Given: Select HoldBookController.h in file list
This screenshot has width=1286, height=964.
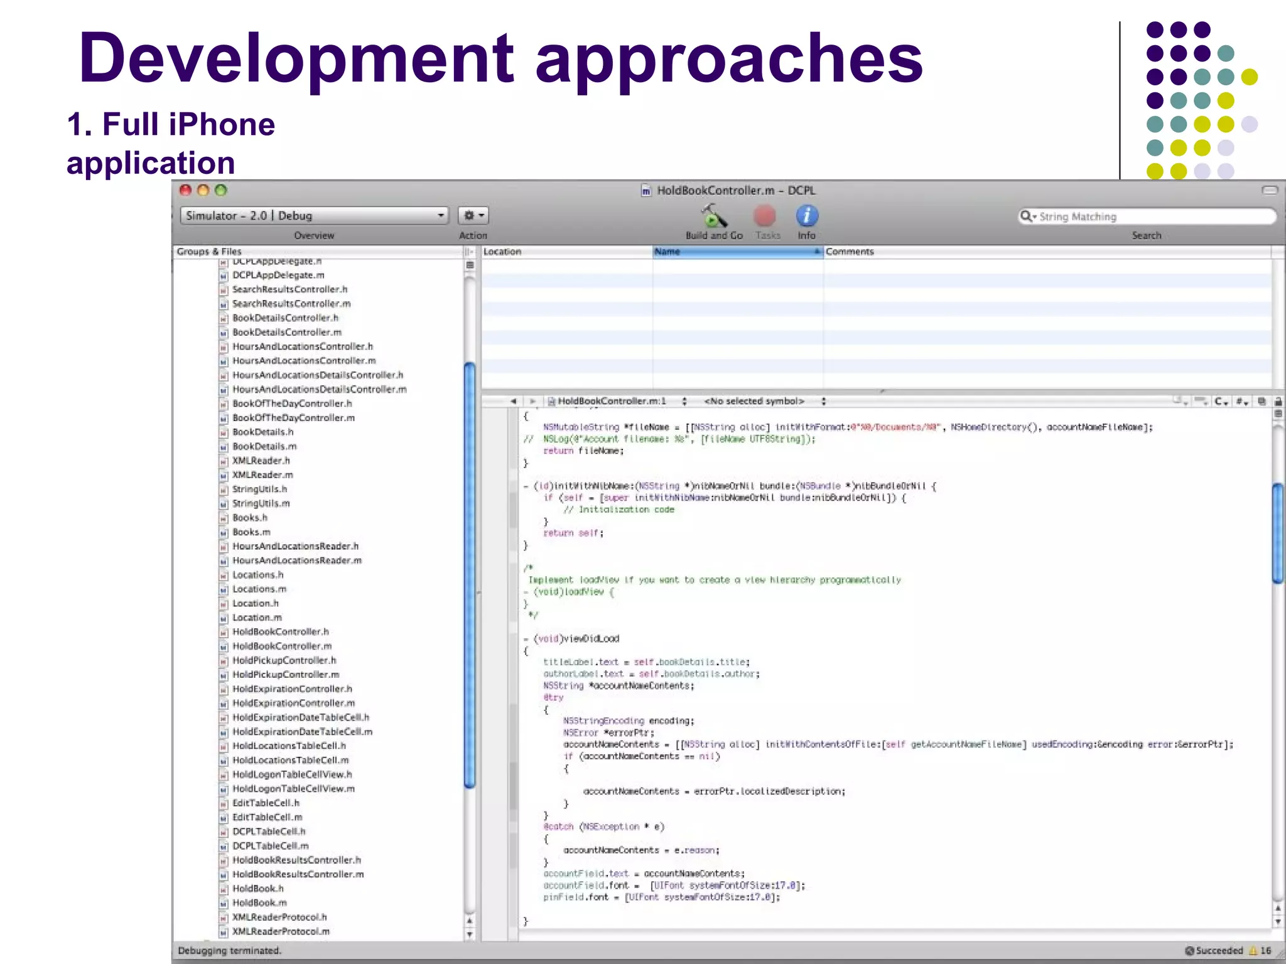Looking at the screenshot, I should click(x=280, y=631).
